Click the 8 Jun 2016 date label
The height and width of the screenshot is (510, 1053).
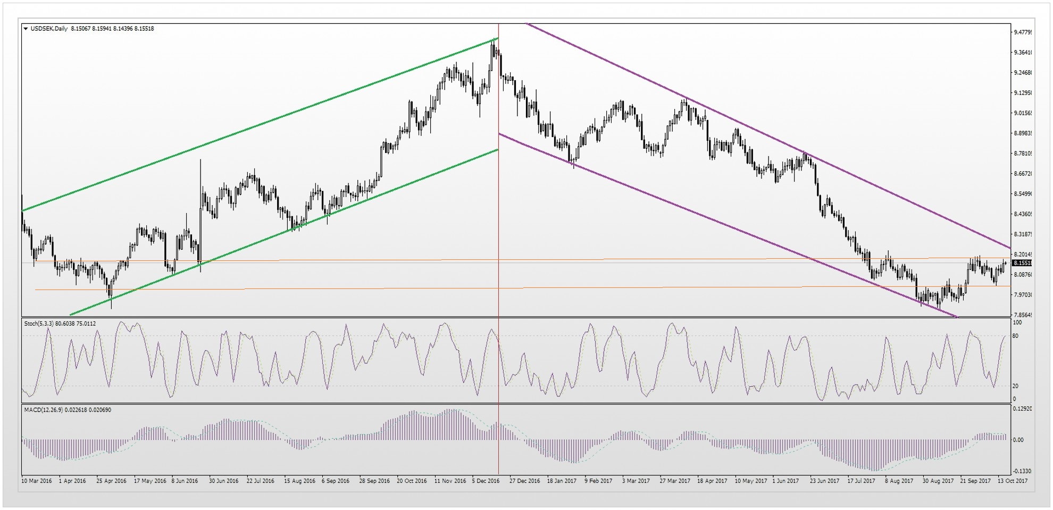185,481
